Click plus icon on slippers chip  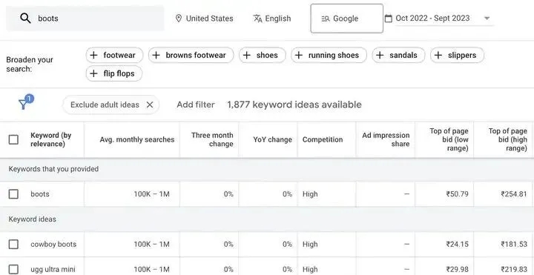click(438, 55)
